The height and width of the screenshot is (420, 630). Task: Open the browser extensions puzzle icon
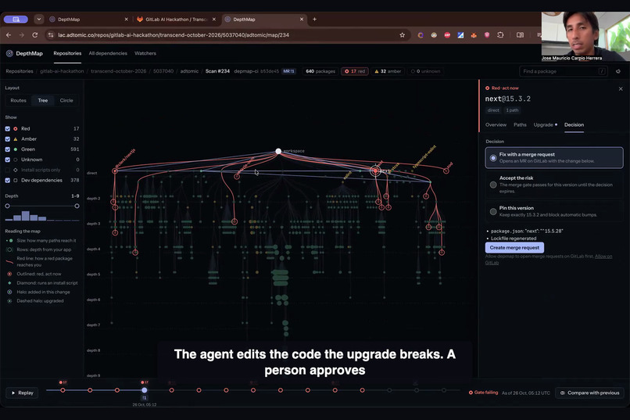[500, 35]
